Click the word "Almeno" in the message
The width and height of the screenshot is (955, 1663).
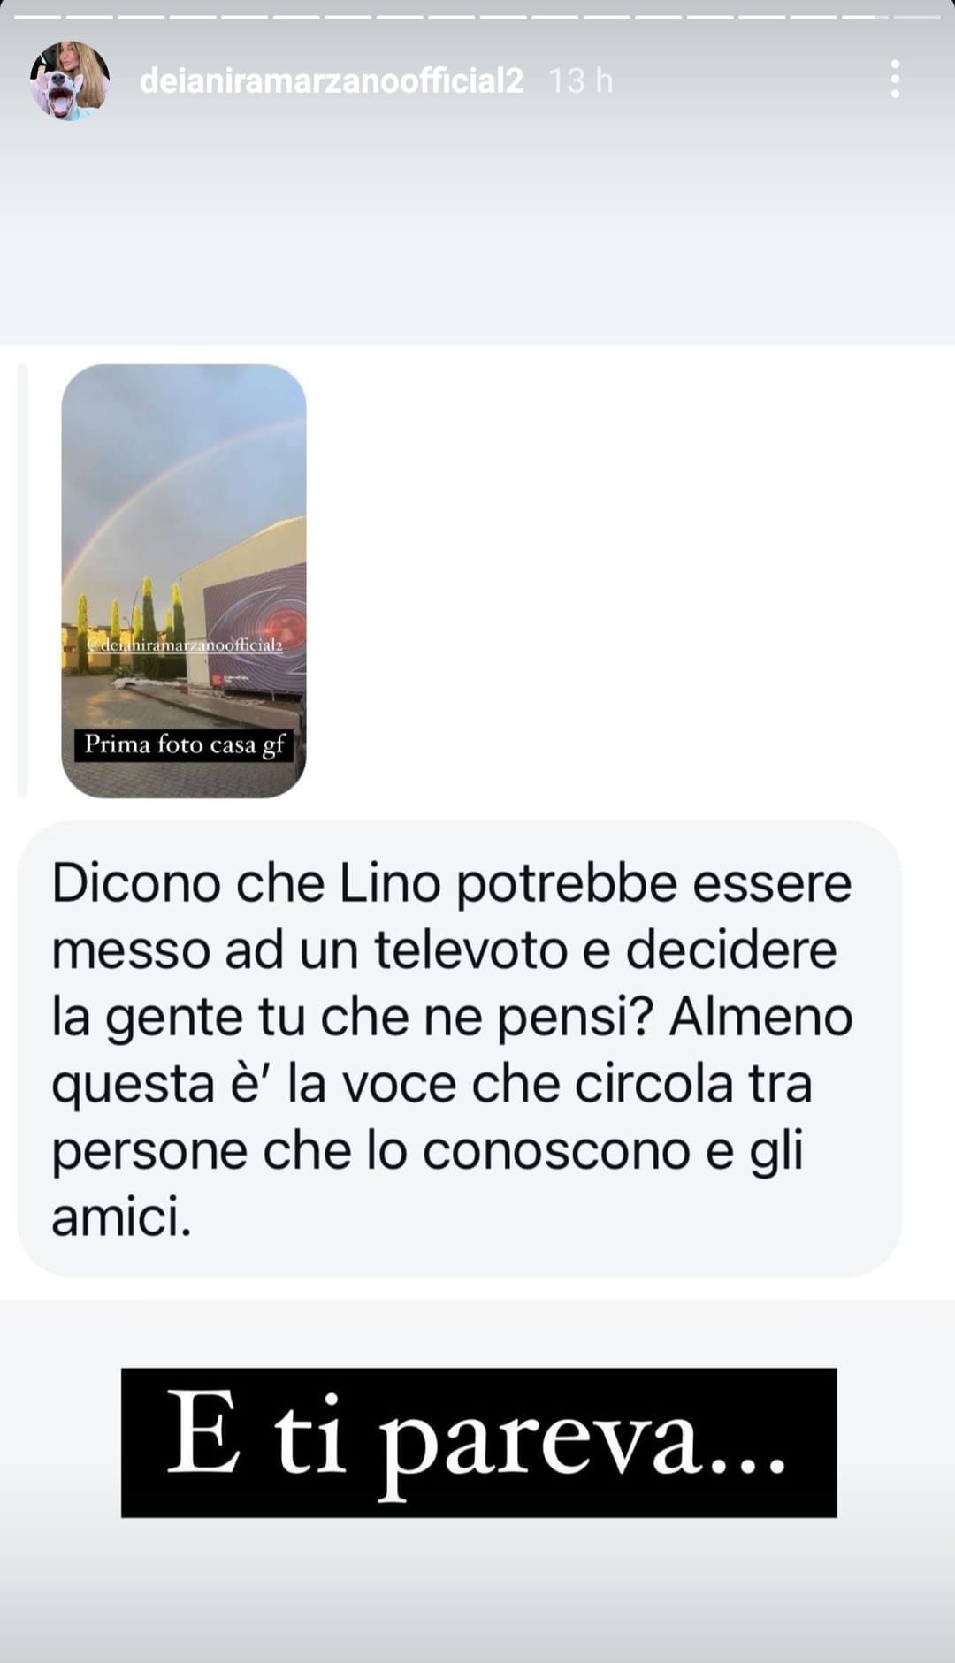(x=760, y=1018)
